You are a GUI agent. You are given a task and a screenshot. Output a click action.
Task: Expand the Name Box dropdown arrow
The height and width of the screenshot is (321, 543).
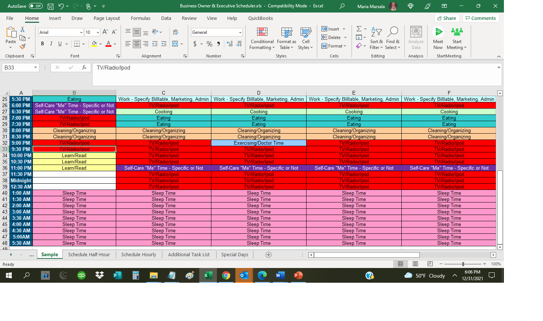(35, 68)
